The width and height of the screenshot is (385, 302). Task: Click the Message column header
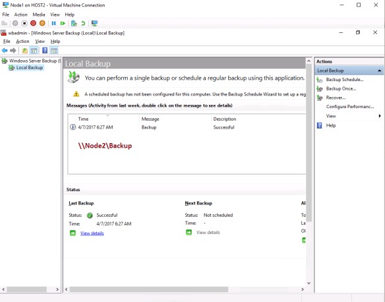(150, 119)
